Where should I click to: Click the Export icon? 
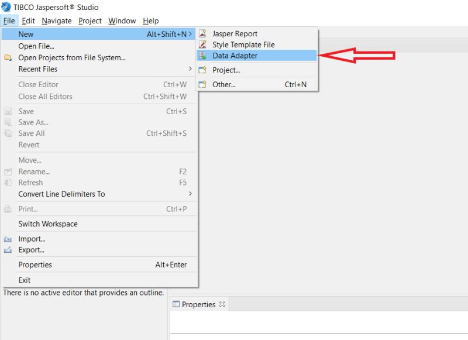[x=8, y=249]
